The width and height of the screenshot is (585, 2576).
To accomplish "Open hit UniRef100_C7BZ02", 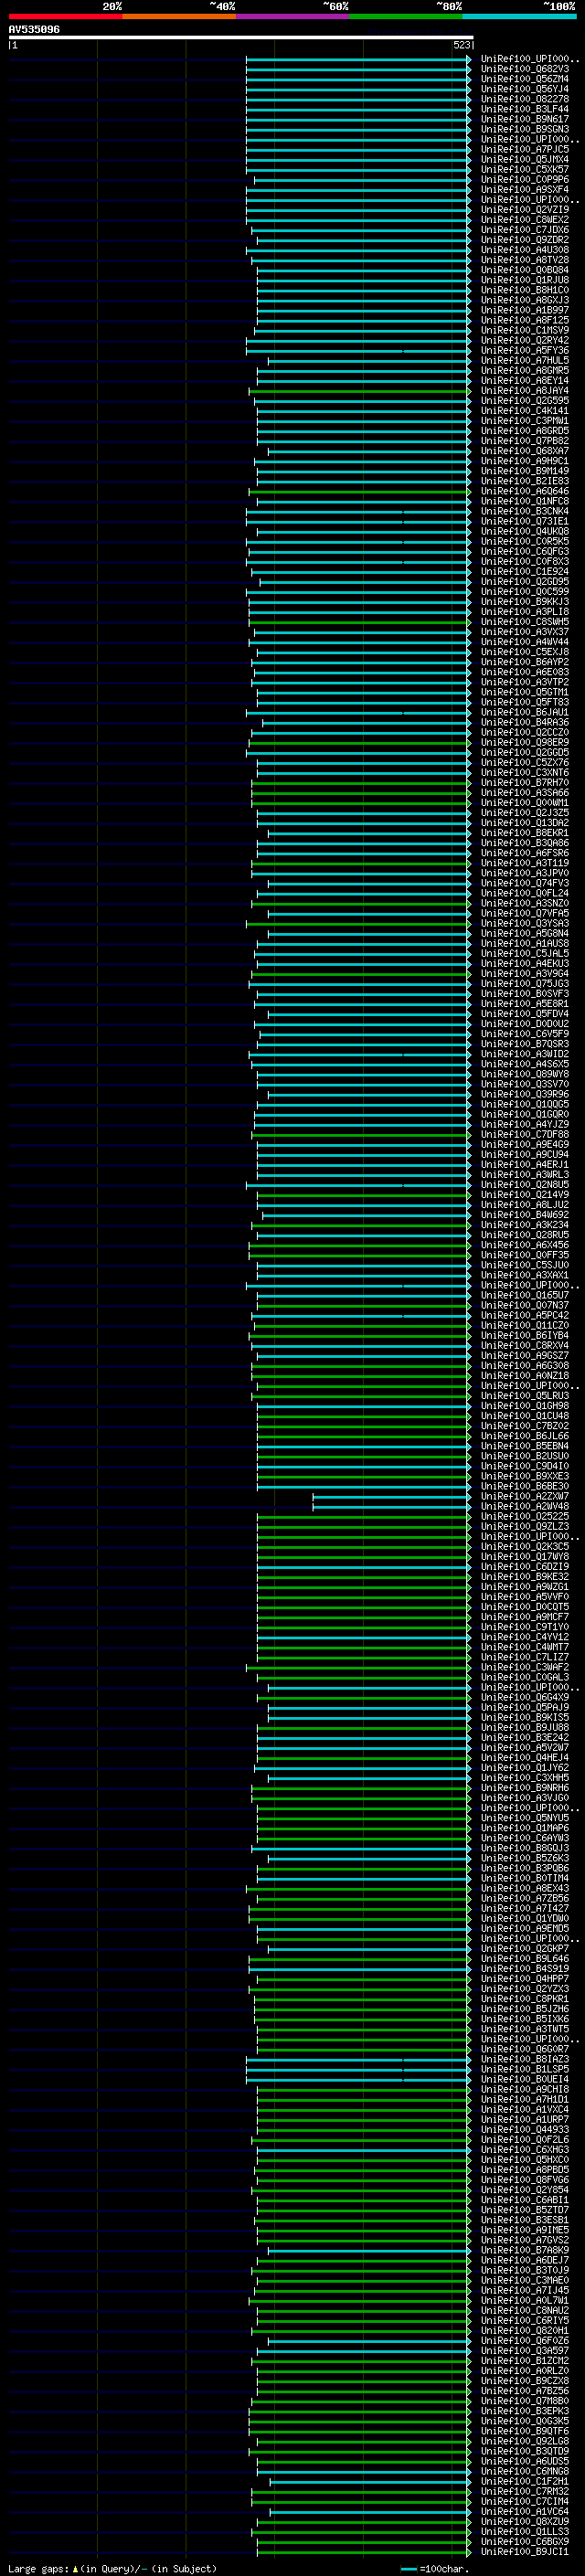I will 525,1426.
